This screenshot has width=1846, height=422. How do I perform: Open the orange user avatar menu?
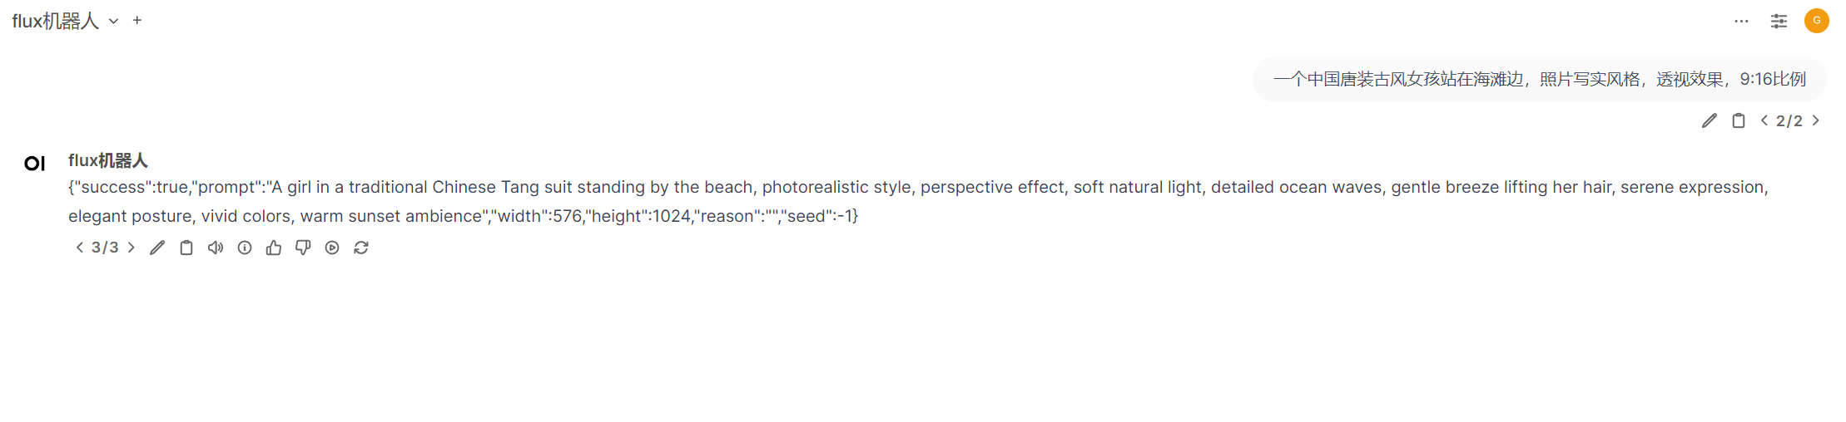1816,21
